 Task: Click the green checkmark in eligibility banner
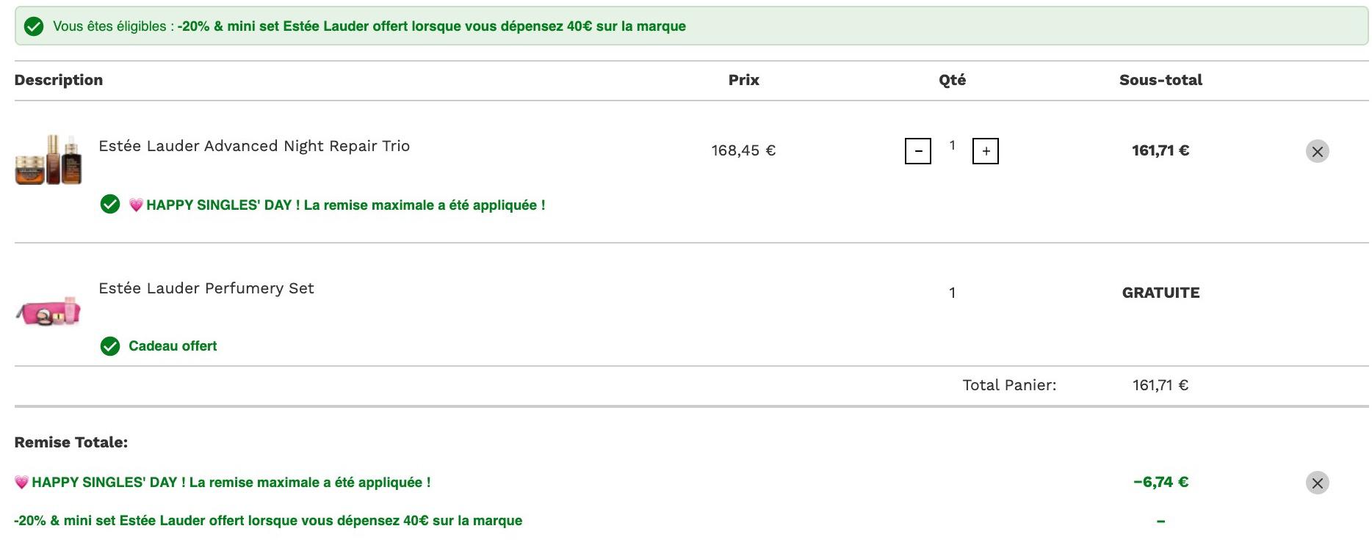[34, 26]
